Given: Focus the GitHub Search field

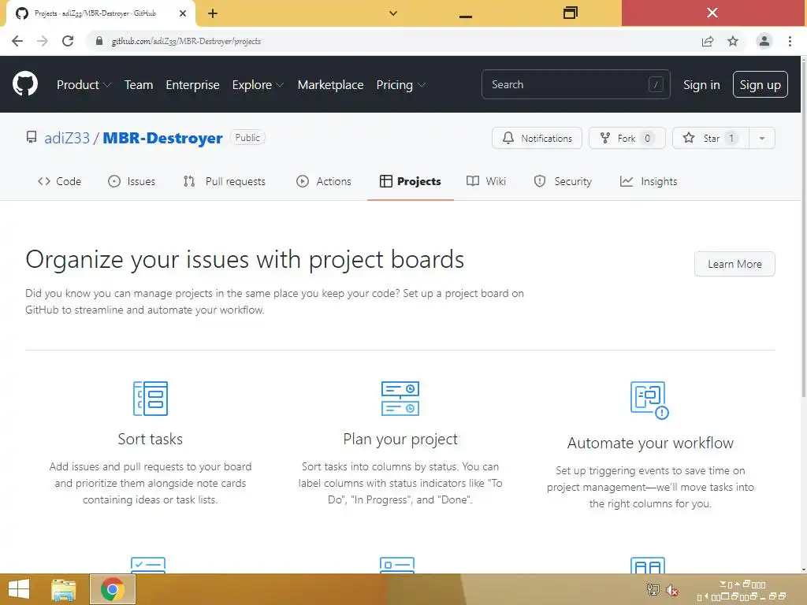Looking at the screenshot, I should [x=575, y=84].
